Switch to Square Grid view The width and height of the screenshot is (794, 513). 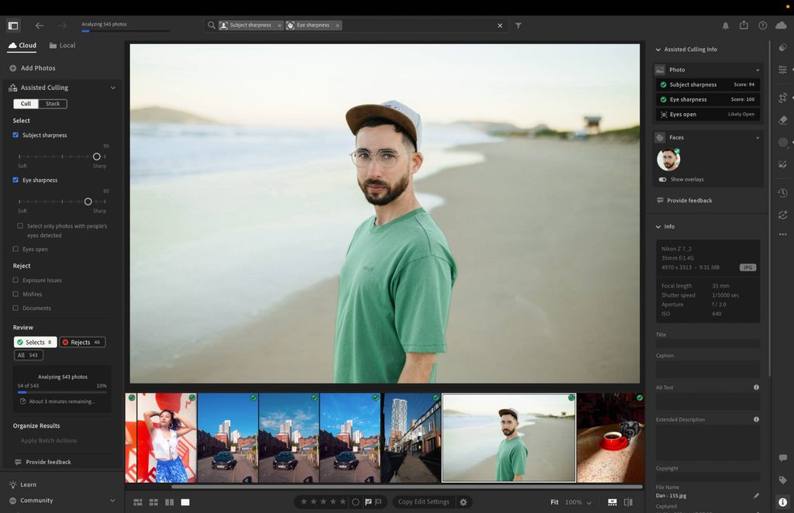[154, 502]
